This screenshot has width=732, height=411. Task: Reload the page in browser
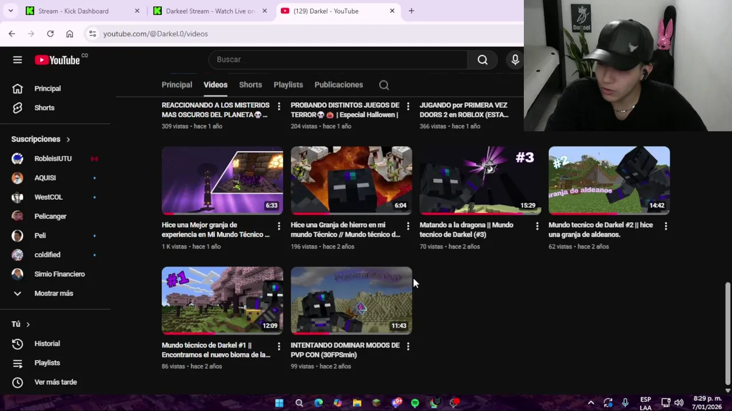coord(50,34)
